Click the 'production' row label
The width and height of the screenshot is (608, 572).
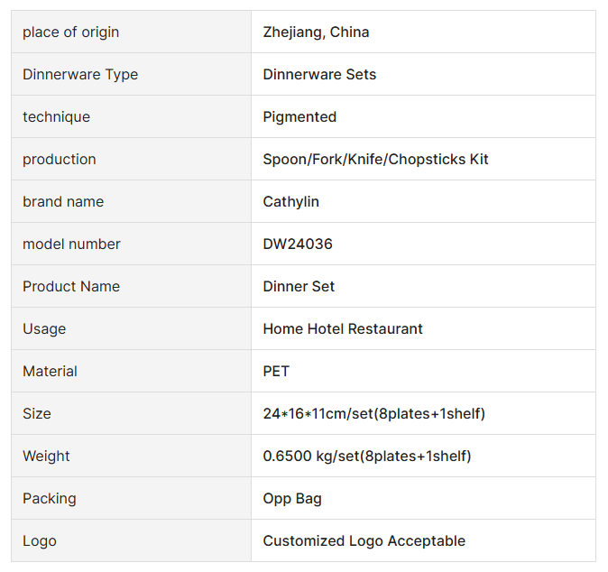coord(59,160)
